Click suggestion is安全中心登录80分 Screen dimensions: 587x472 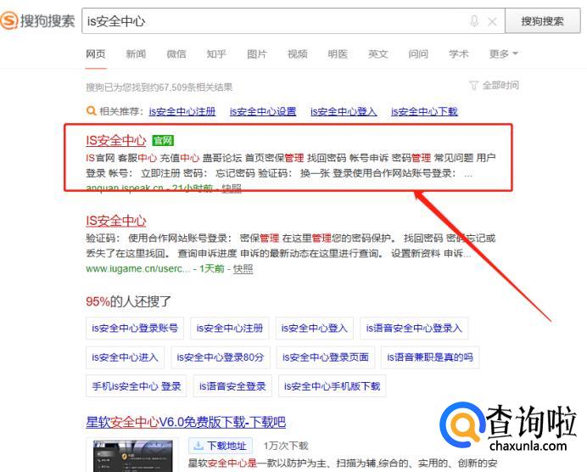tap(221, 357)
